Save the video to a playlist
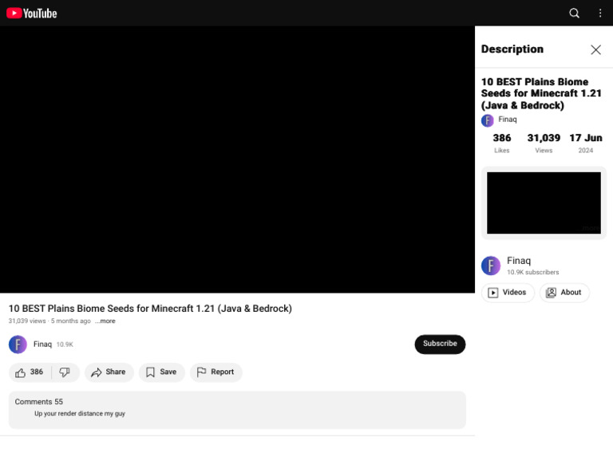Viewport: 613px width, 449px height. [161, 372]
